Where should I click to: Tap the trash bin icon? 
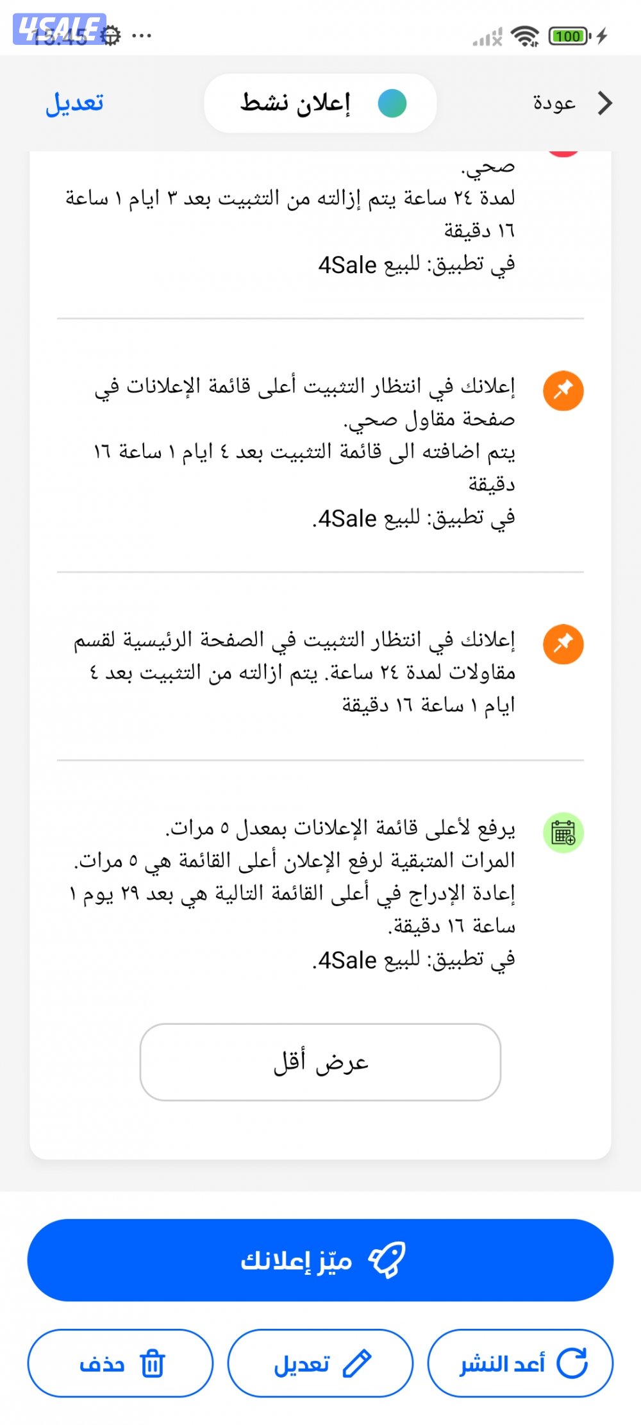click(x=153, y=1363)
